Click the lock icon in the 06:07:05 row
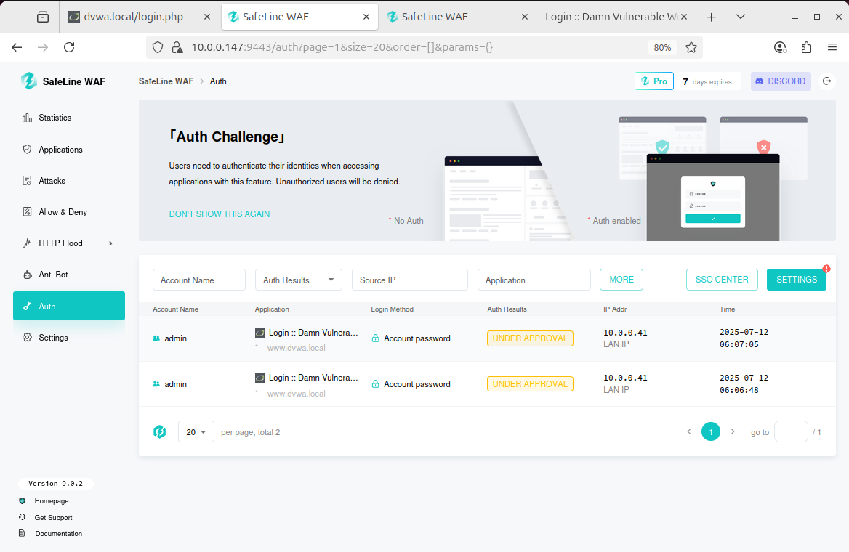 375,338
